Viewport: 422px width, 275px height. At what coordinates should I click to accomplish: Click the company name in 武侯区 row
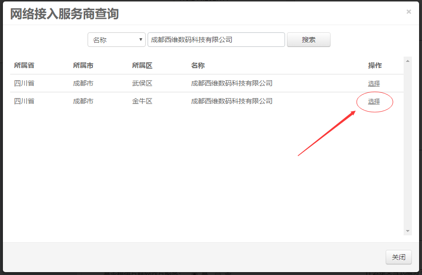click(231, 83)
